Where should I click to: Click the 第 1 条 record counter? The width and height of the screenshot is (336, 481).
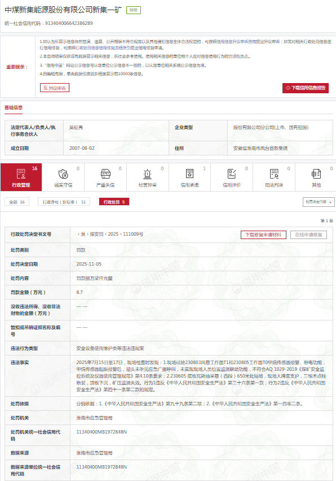pos(326,220)
